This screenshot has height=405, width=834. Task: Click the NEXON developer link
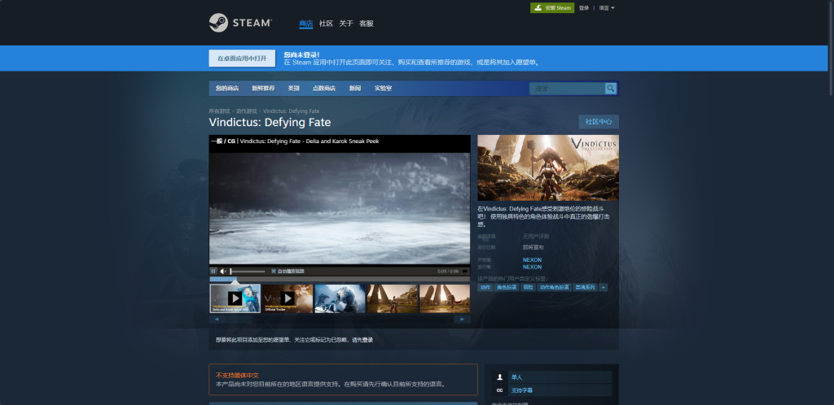(x=532, y=260)
